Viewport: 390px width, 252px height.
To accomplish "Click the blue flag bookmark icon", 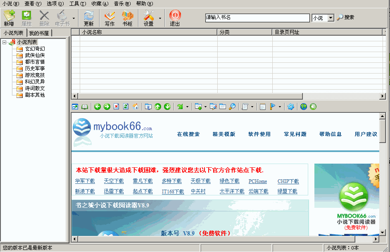I will [273, 107].
